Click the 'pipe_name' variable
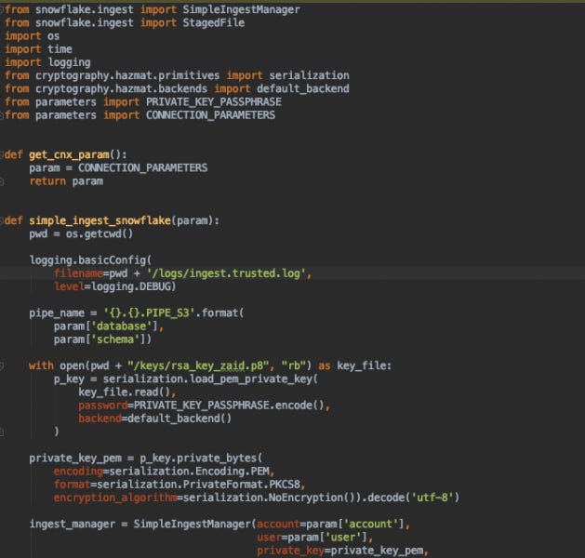The height and width of the screenshot is (558, 585). tap(57, 313)
